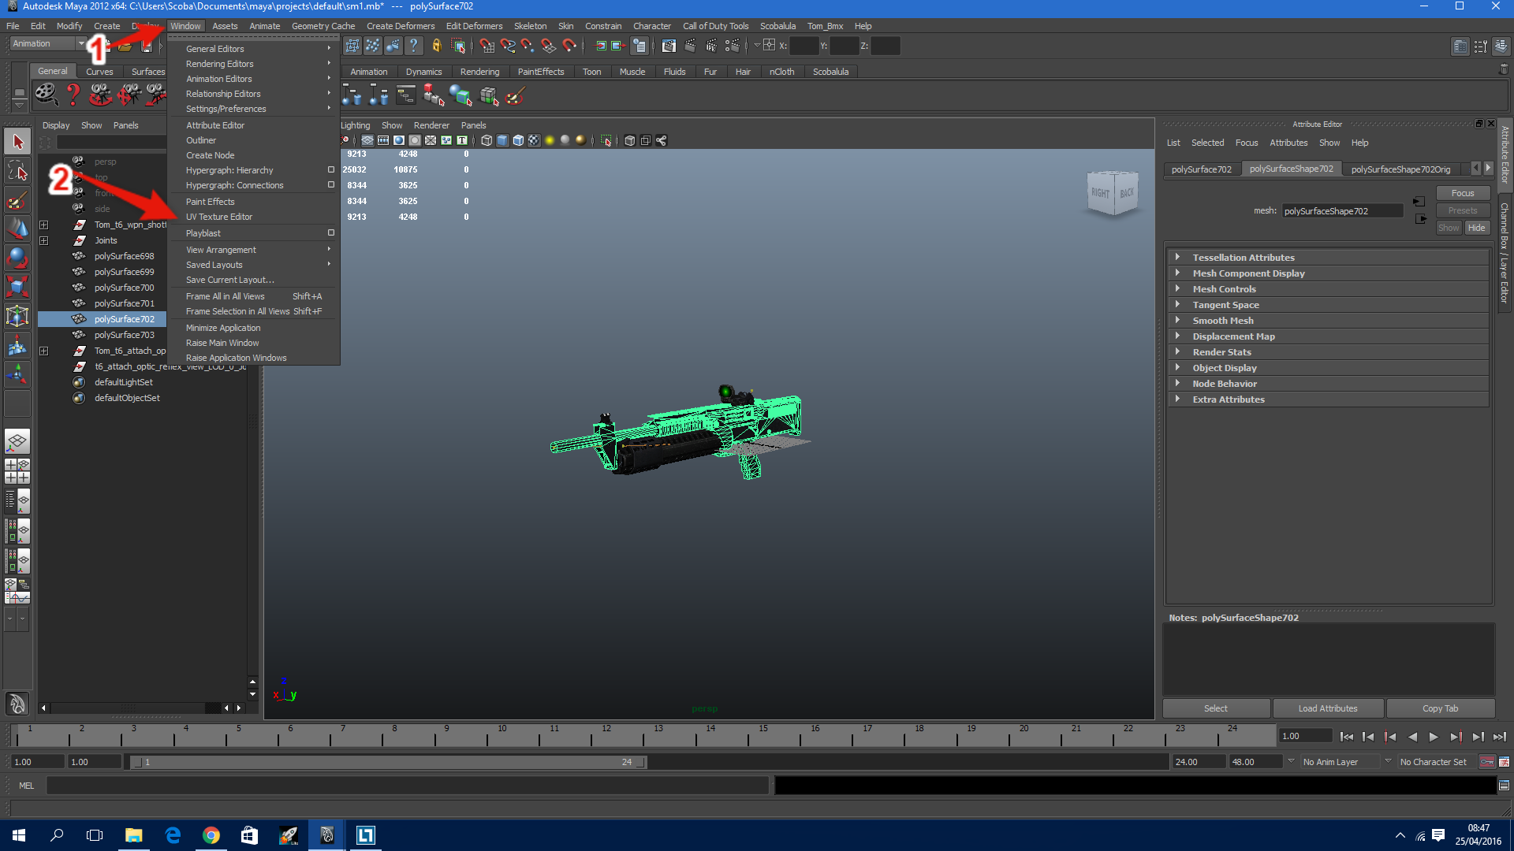Select Outliner in the Window menu
The image size is (1514, 851).
click(x=201, y=140)
